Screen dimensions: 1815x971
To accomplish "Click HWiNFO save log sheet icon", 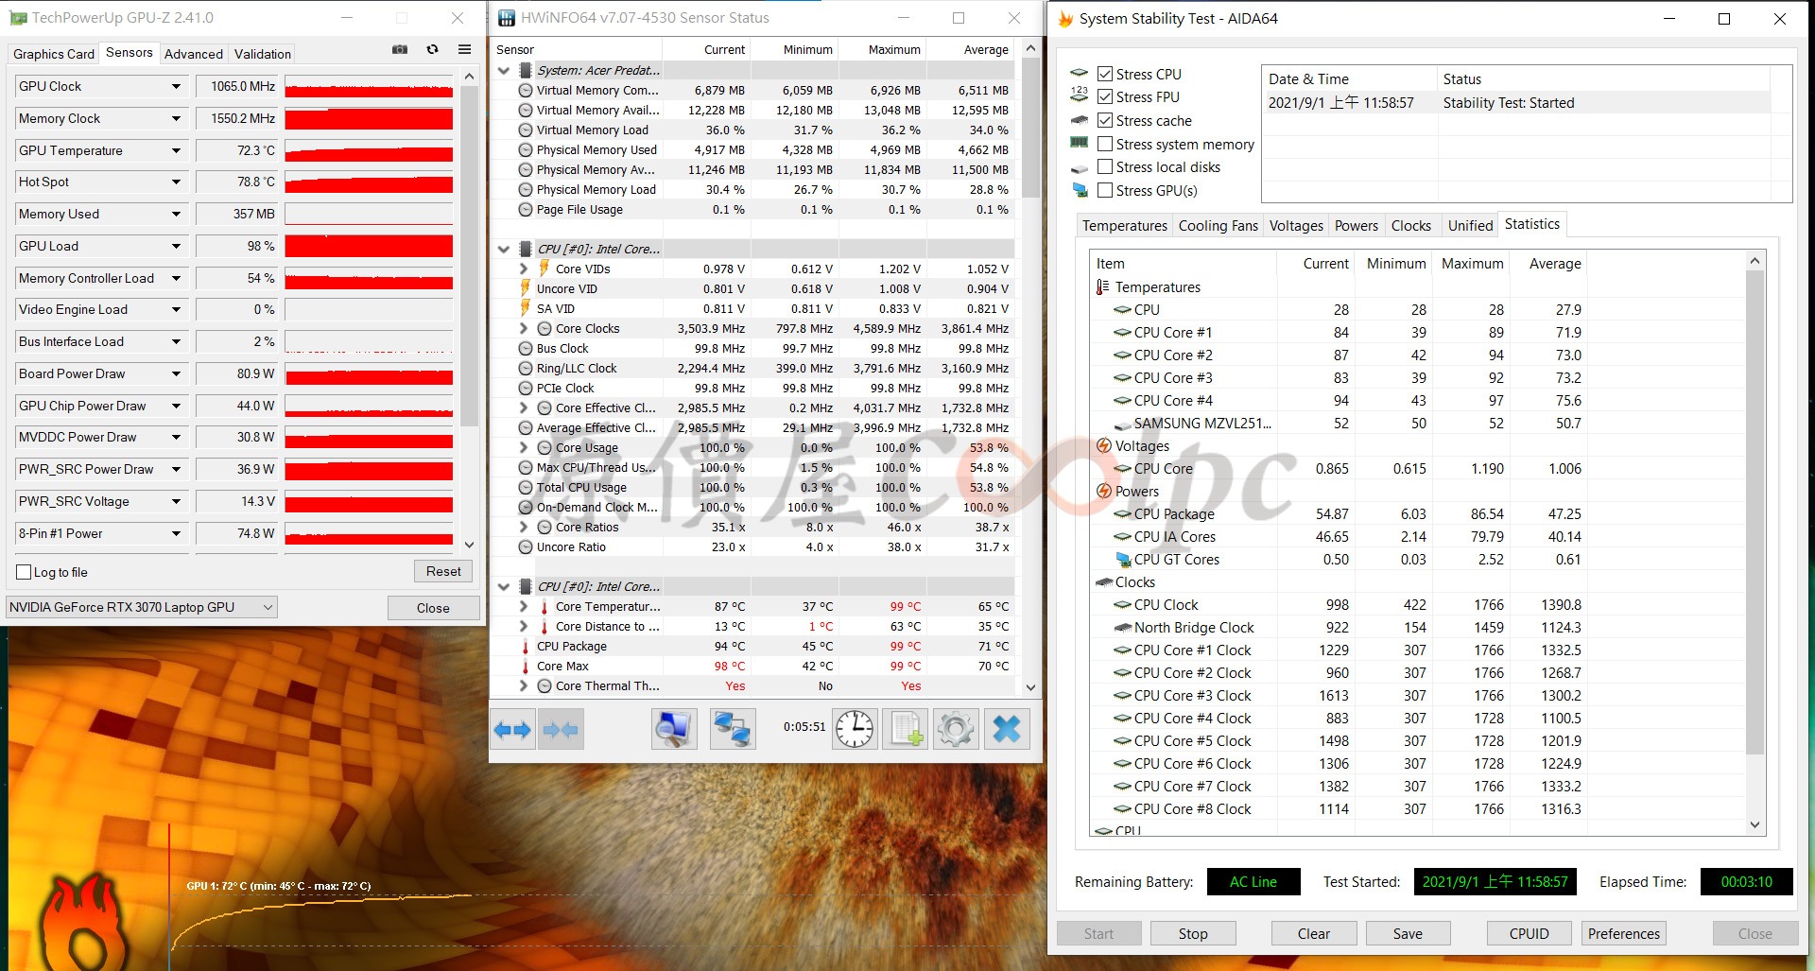I will pos(906,729).
